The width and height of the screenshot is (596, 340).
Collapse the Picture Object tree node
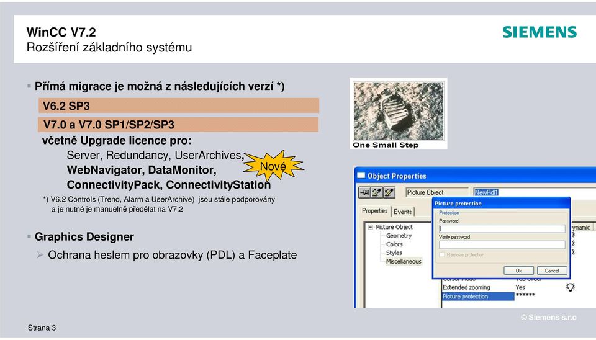point(370,227)
